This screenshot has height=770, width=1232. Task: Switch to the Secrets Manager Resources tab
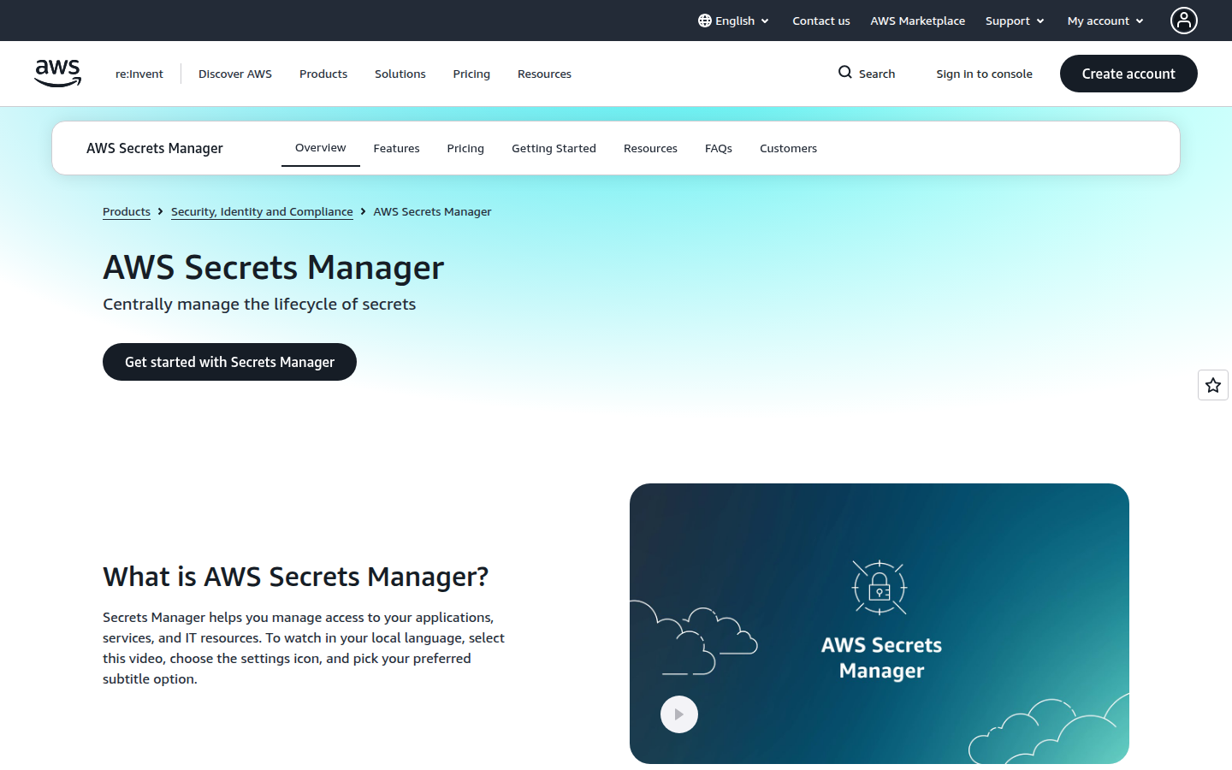coord(650,148)
